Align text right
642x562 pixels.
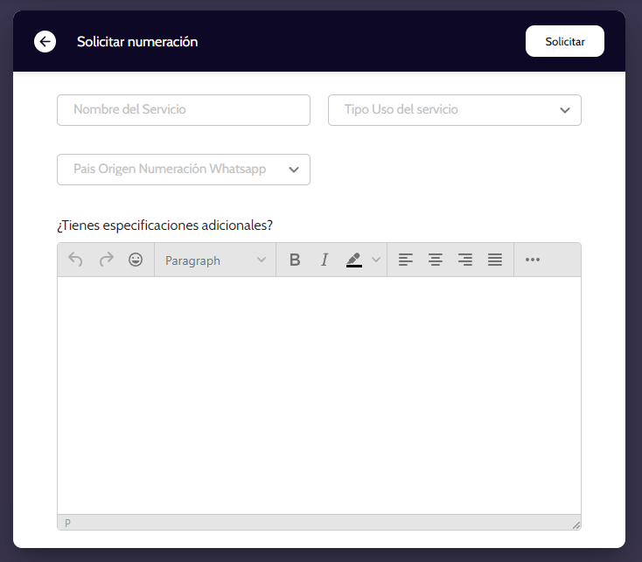pyautogui.click(x=465, y=260)
